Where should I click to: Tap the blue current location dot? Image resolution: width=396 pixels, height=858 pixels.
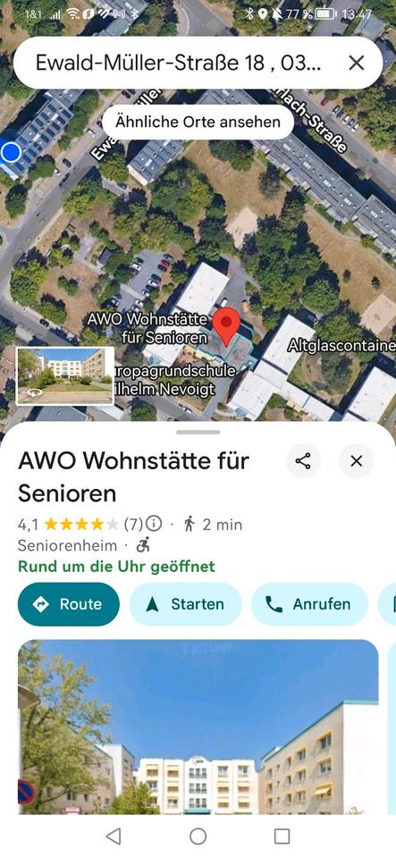point(10,152)
